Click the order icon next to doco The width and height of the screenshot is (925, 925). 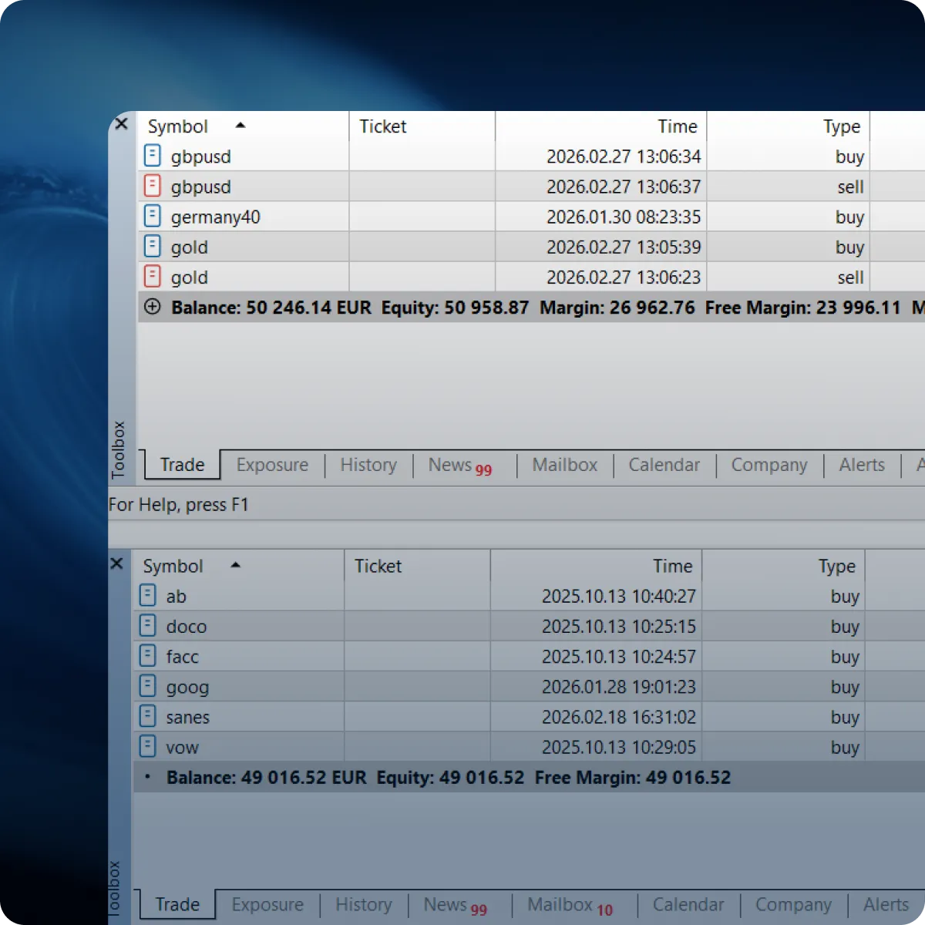click(x=148, y=626)
